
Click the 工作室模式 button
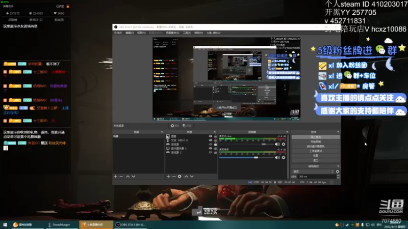pos(316,151)
